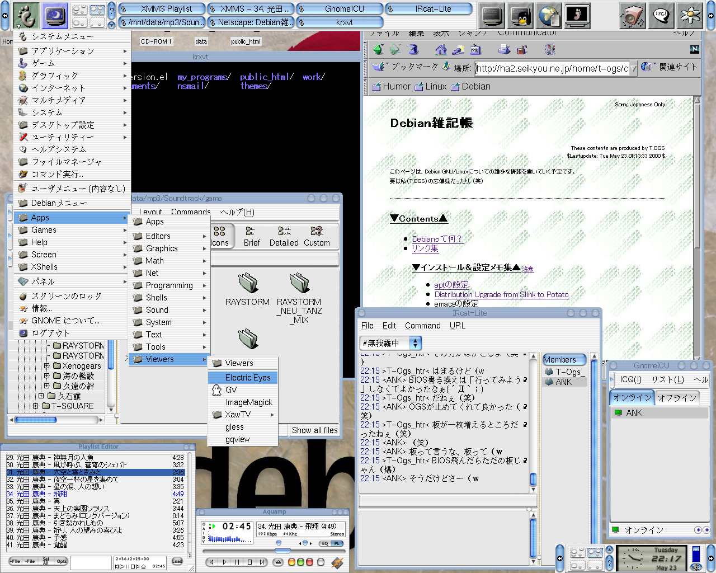716x573 pixels.
Task: Choose ImageMagick in Viewers menu
Action: pos(243,402)
